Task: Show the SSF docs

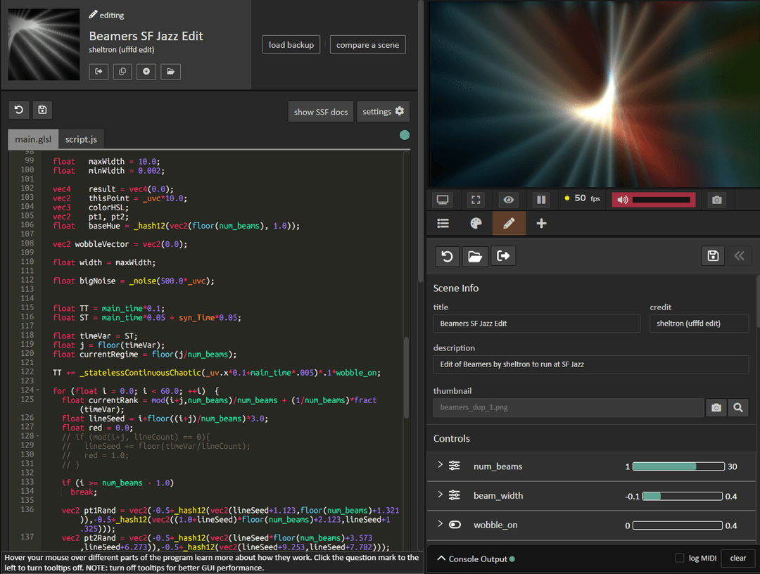Action: tap(321, 112)
